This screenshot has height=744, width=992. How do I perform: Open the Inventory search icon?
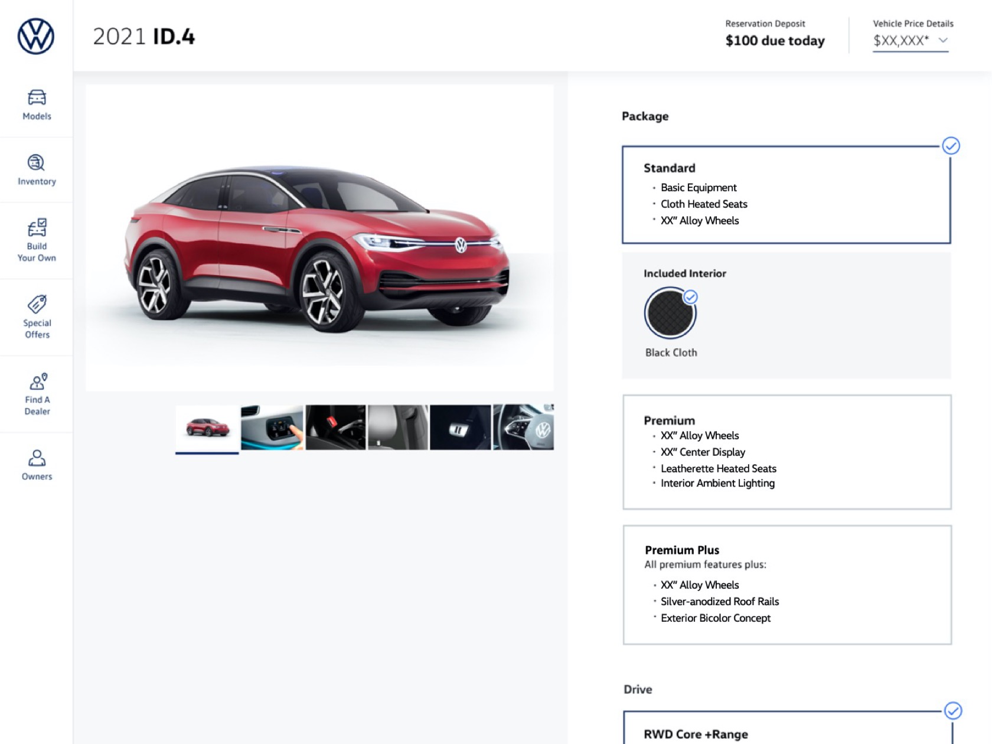[37, 162]
